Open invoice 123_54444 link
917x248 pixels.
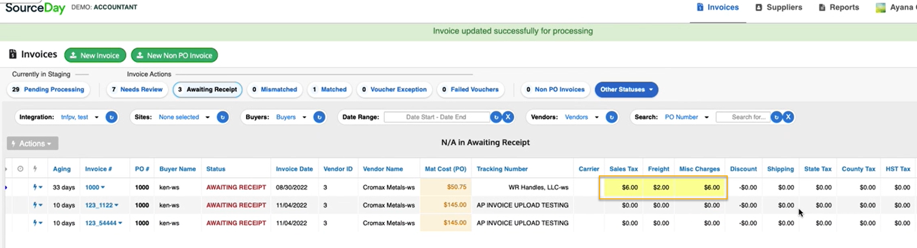[x=103, y=223]
